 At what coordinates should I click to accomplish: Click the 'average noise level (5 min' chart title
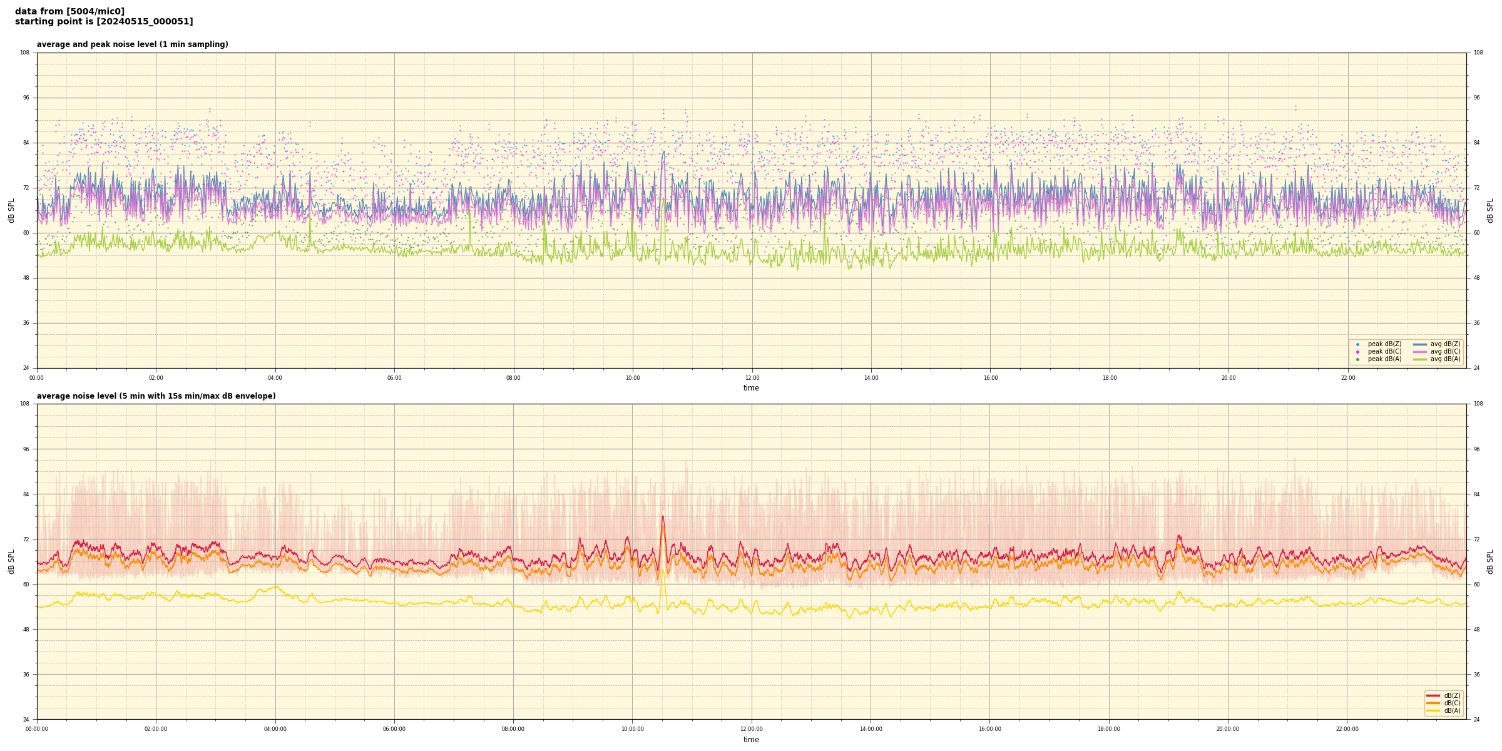tap(156, 396)
